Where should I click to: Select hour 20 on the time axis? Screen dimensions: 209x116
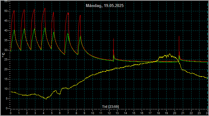tap(175, 113)
